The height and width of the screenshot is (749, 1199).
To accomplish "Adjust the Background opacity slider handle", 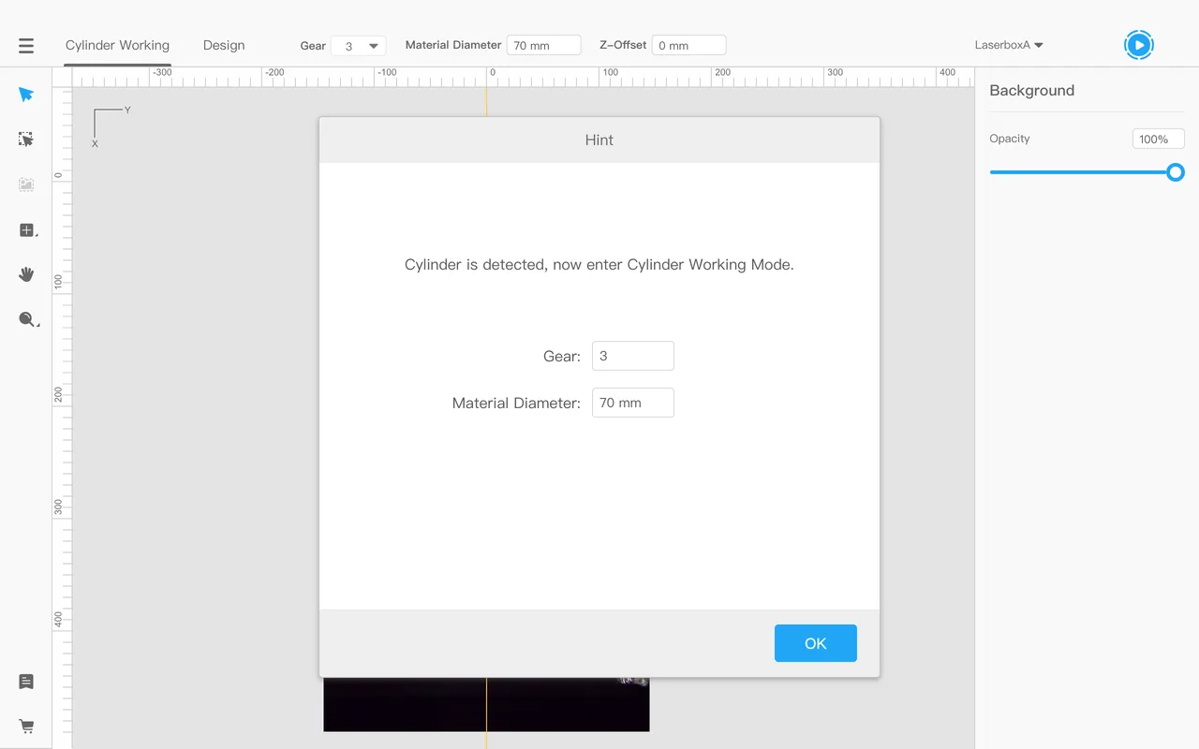I will coord(1176,172).
